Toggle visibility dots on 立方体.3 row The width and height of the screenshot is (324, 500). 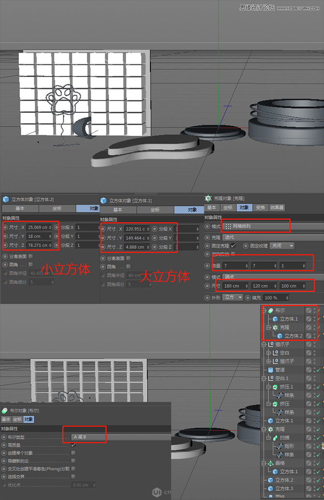[314, 488]
